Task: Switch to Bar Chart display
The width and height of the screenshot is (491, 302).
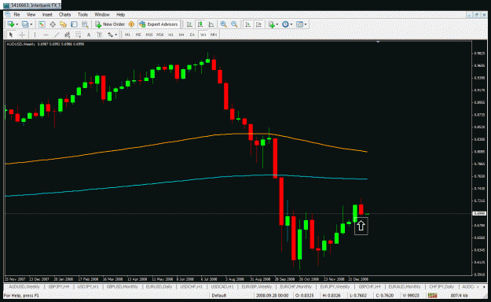Action: 189,24
